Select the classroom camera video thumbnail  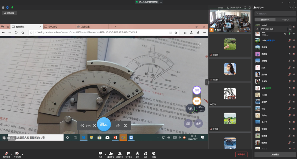tap(230, 21)
